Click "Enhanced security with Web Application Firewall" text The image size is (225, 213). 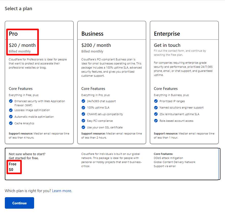click(x=40, y=103)
